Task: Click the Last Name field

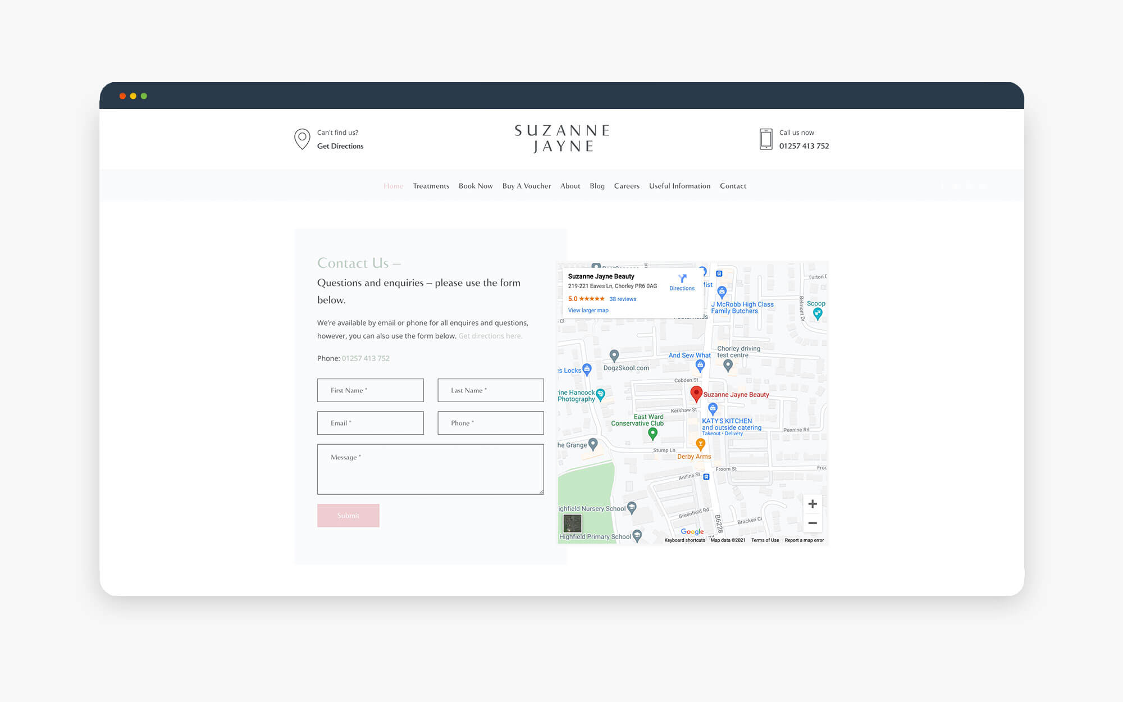Action: tap(491, 390)
